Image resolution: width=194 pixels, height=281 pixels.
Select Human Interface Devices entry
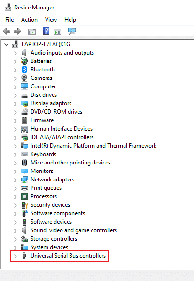(62, 129)
